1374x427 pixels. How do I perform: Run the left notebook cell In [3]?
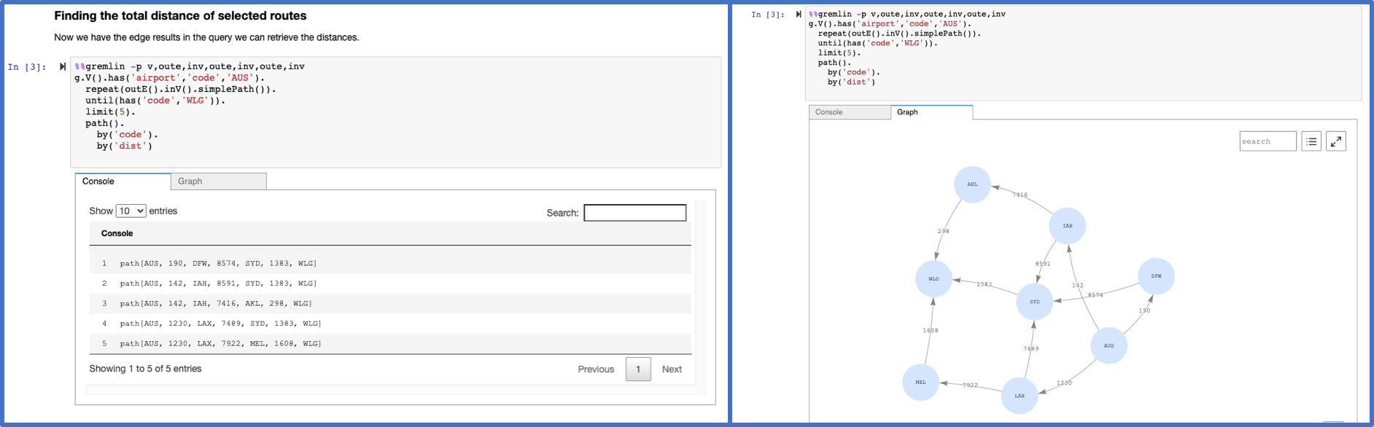pyautogui.click(x=63, y=66)
